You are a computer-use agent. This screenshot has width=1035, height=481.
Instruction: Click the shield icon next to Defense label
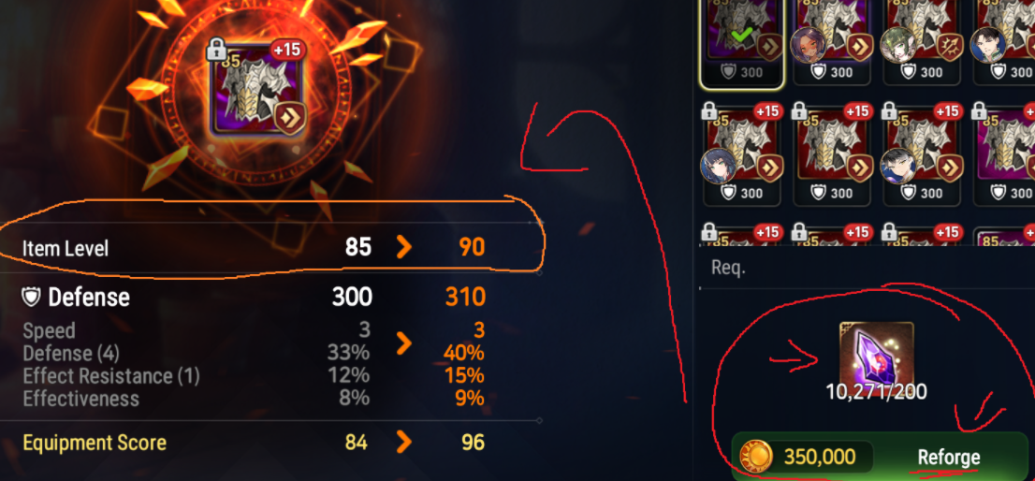(32, 298)
